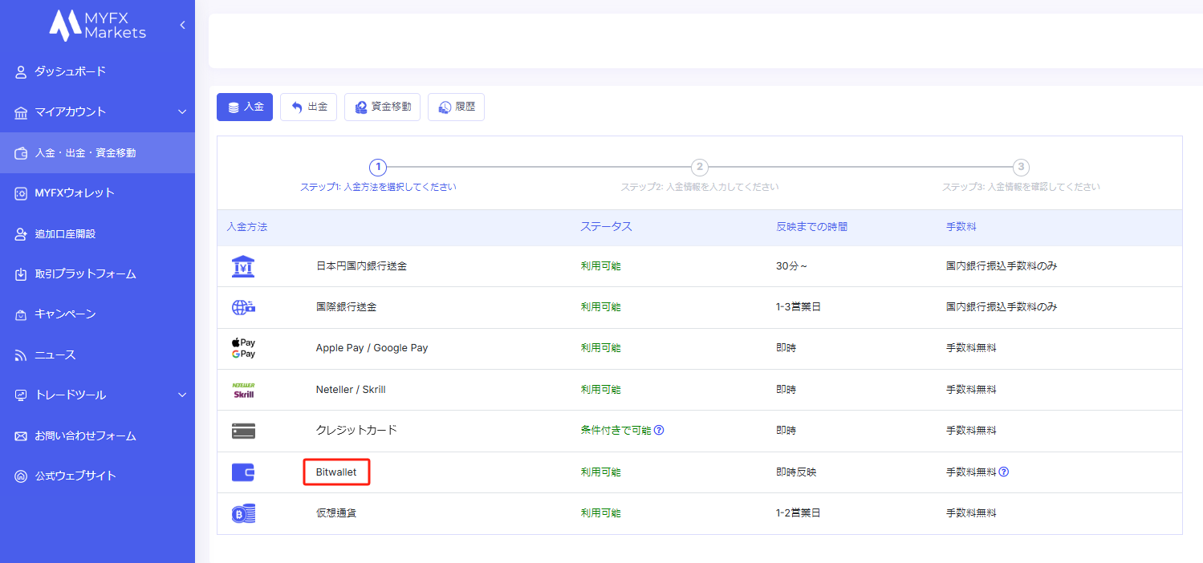Click the Neteller Skrill logo icon
This screenshot has width=1203, height=563.
click(243, 390)
